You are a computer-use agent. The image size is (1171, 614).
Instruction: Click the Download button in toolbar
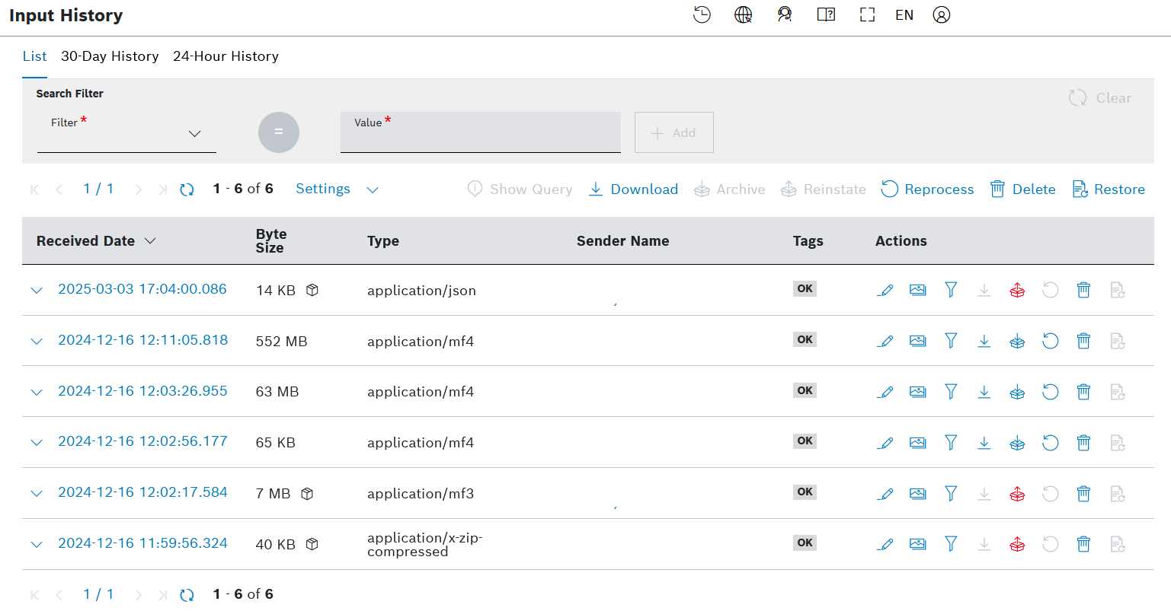[x=633, y=189]
